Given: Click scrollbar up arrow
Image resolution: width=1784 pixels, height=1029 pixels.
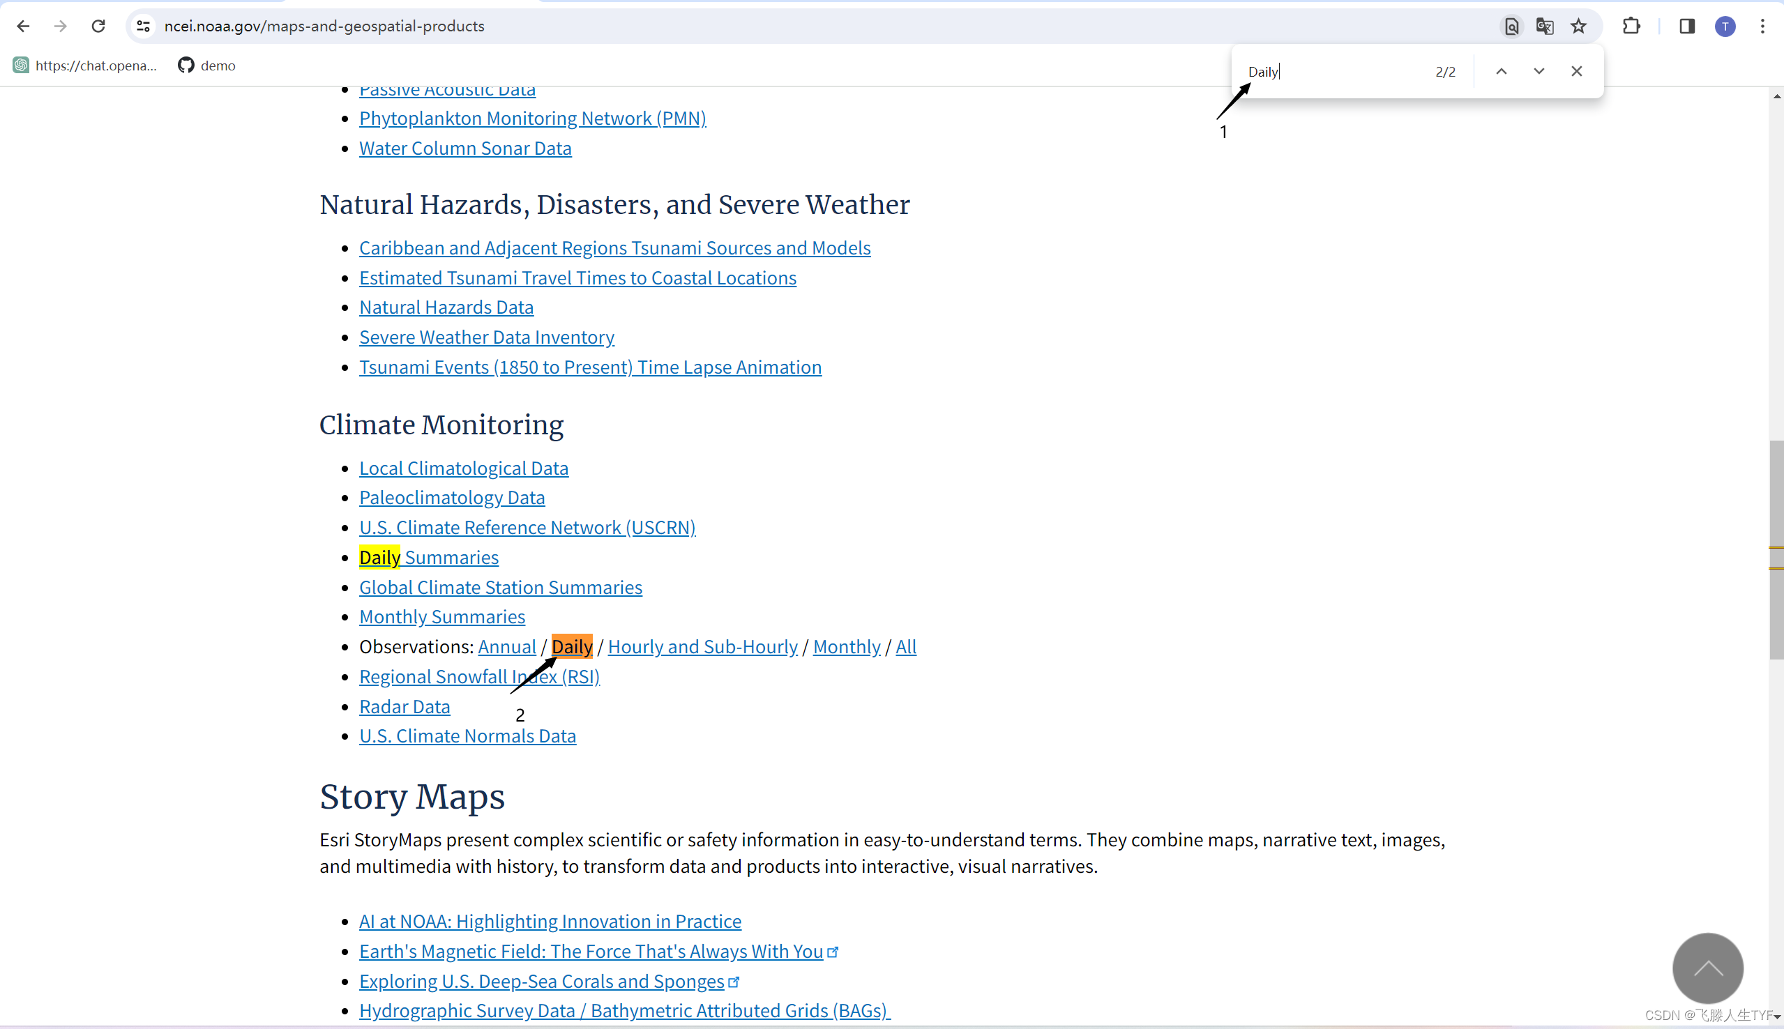Looking at the screenshot, I should 1776,96.
